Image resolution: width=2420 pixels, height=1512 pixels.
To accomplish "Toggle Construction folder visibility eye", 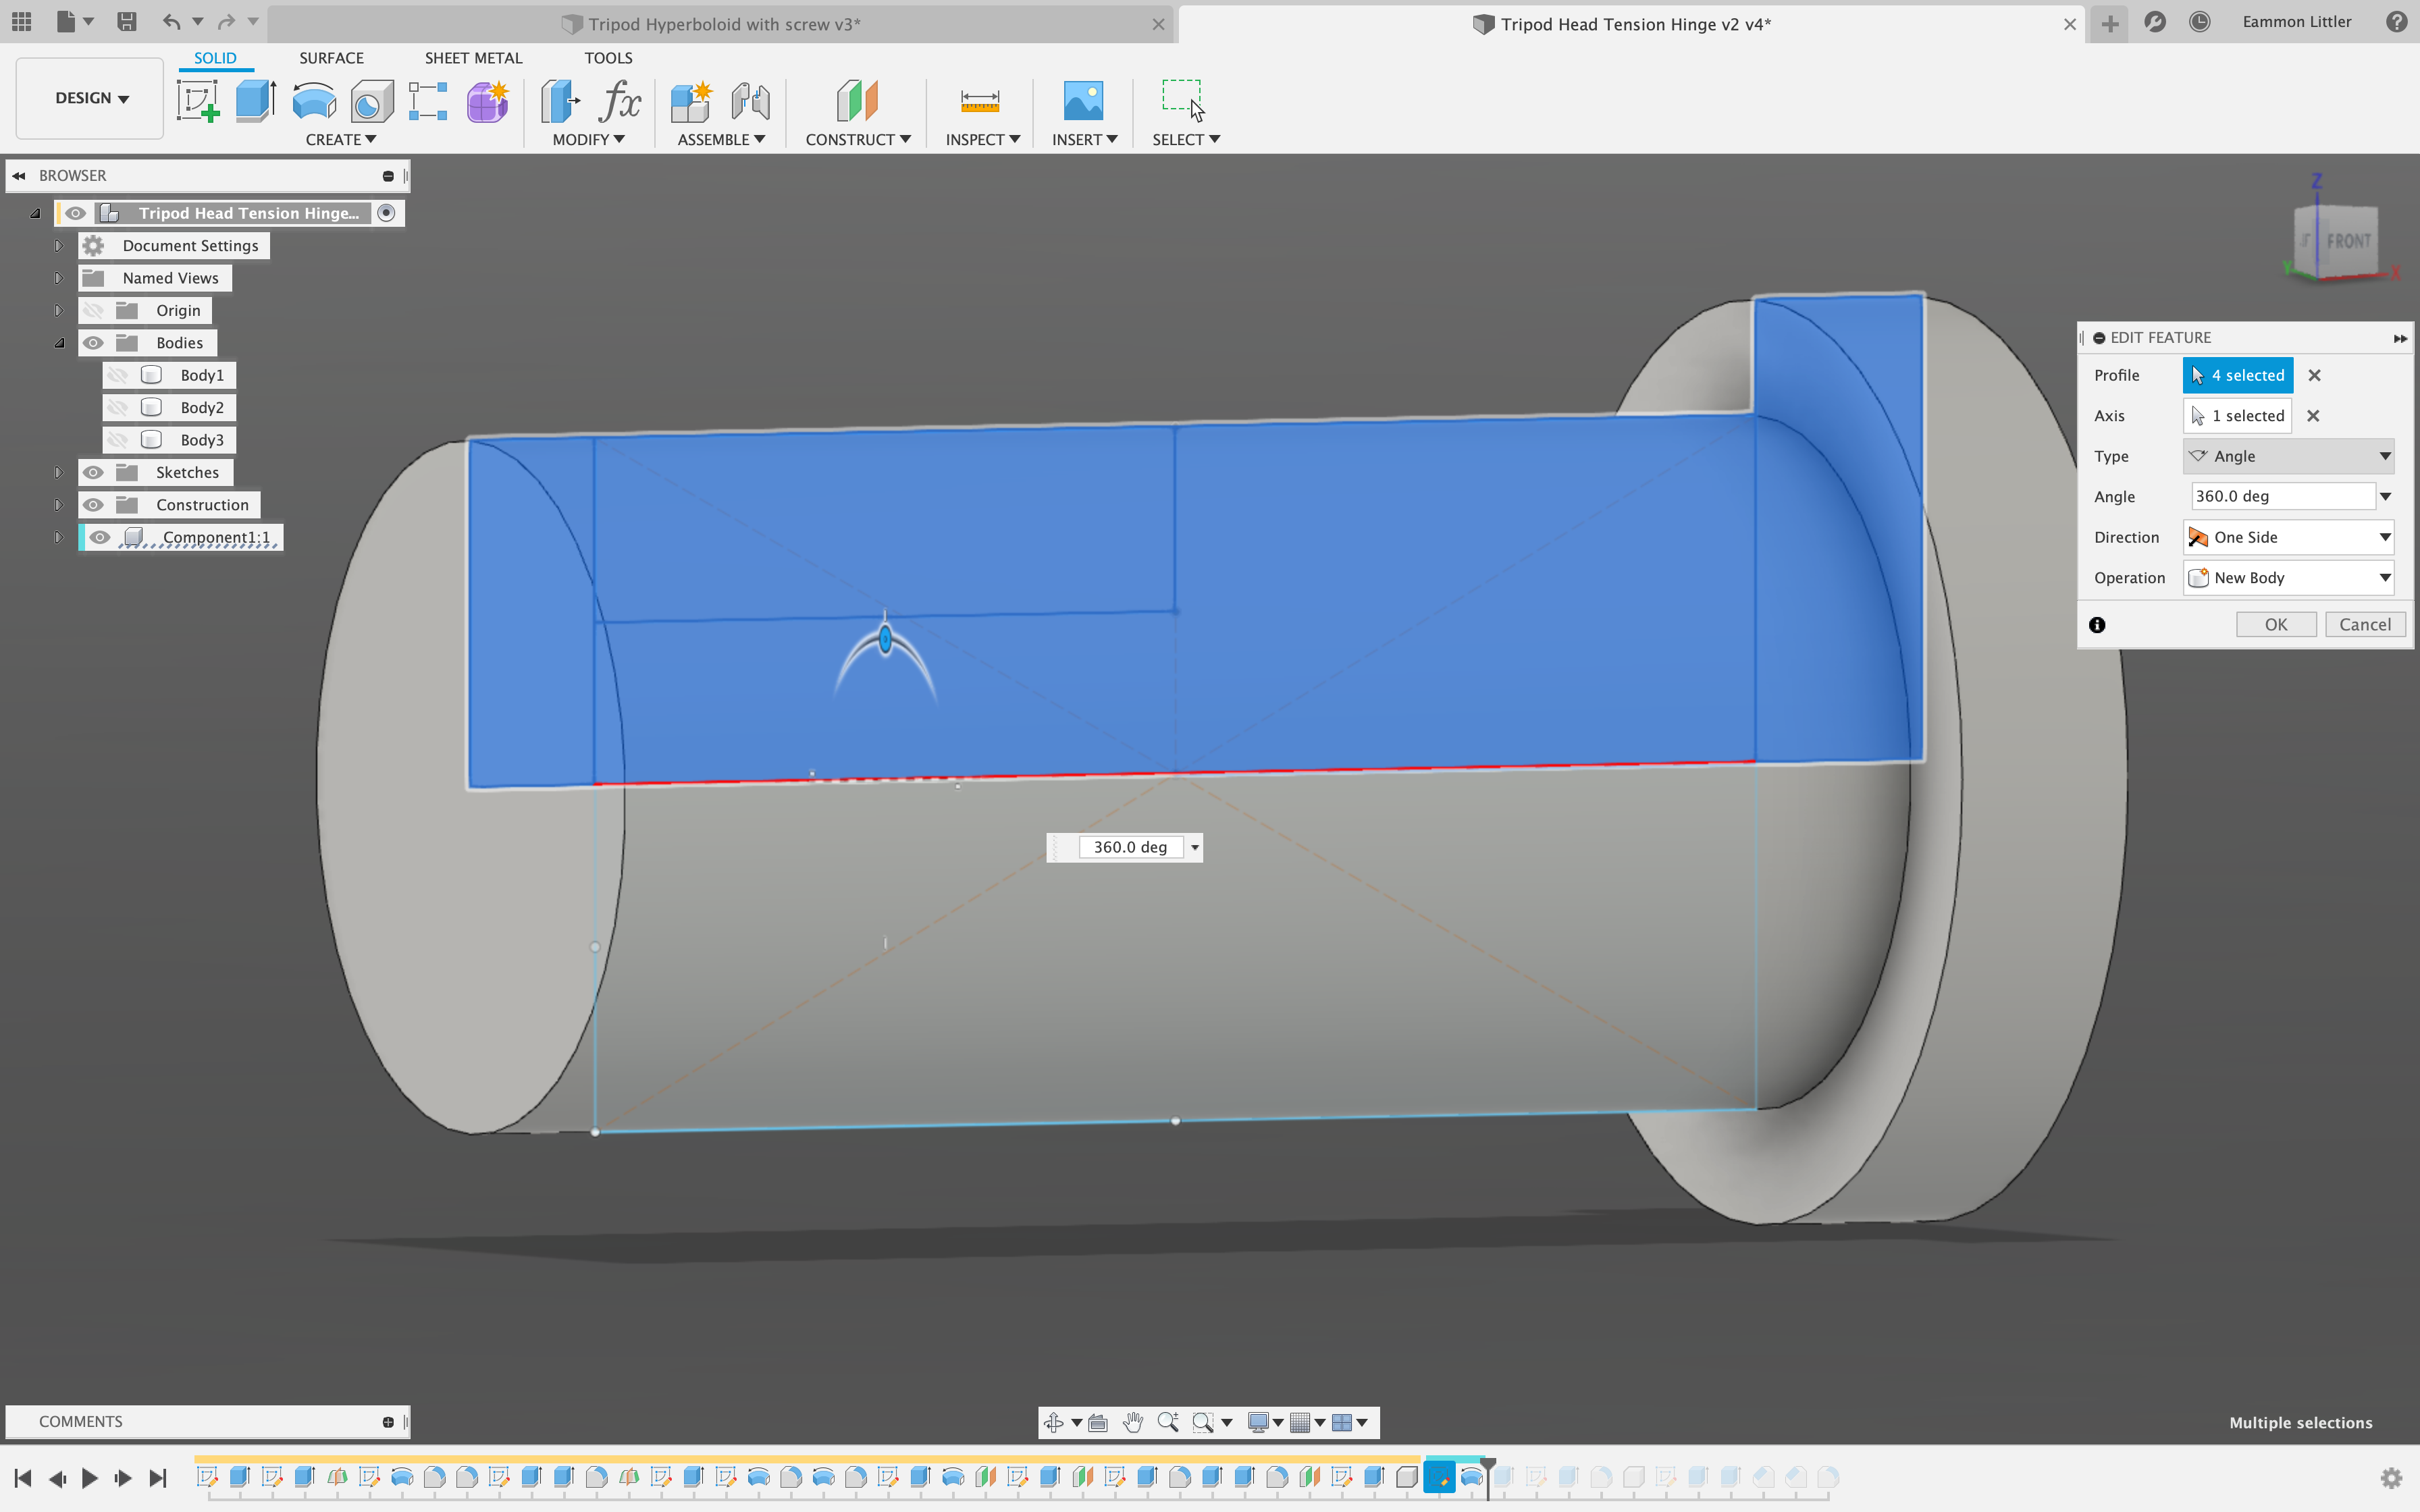I will 93,505.
